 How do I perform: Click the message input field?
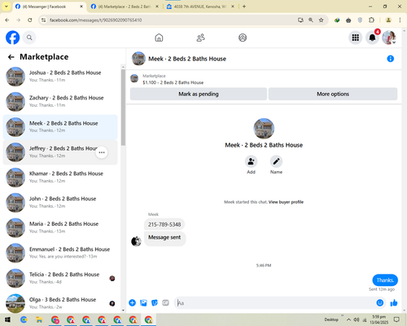tap(275, 302)
